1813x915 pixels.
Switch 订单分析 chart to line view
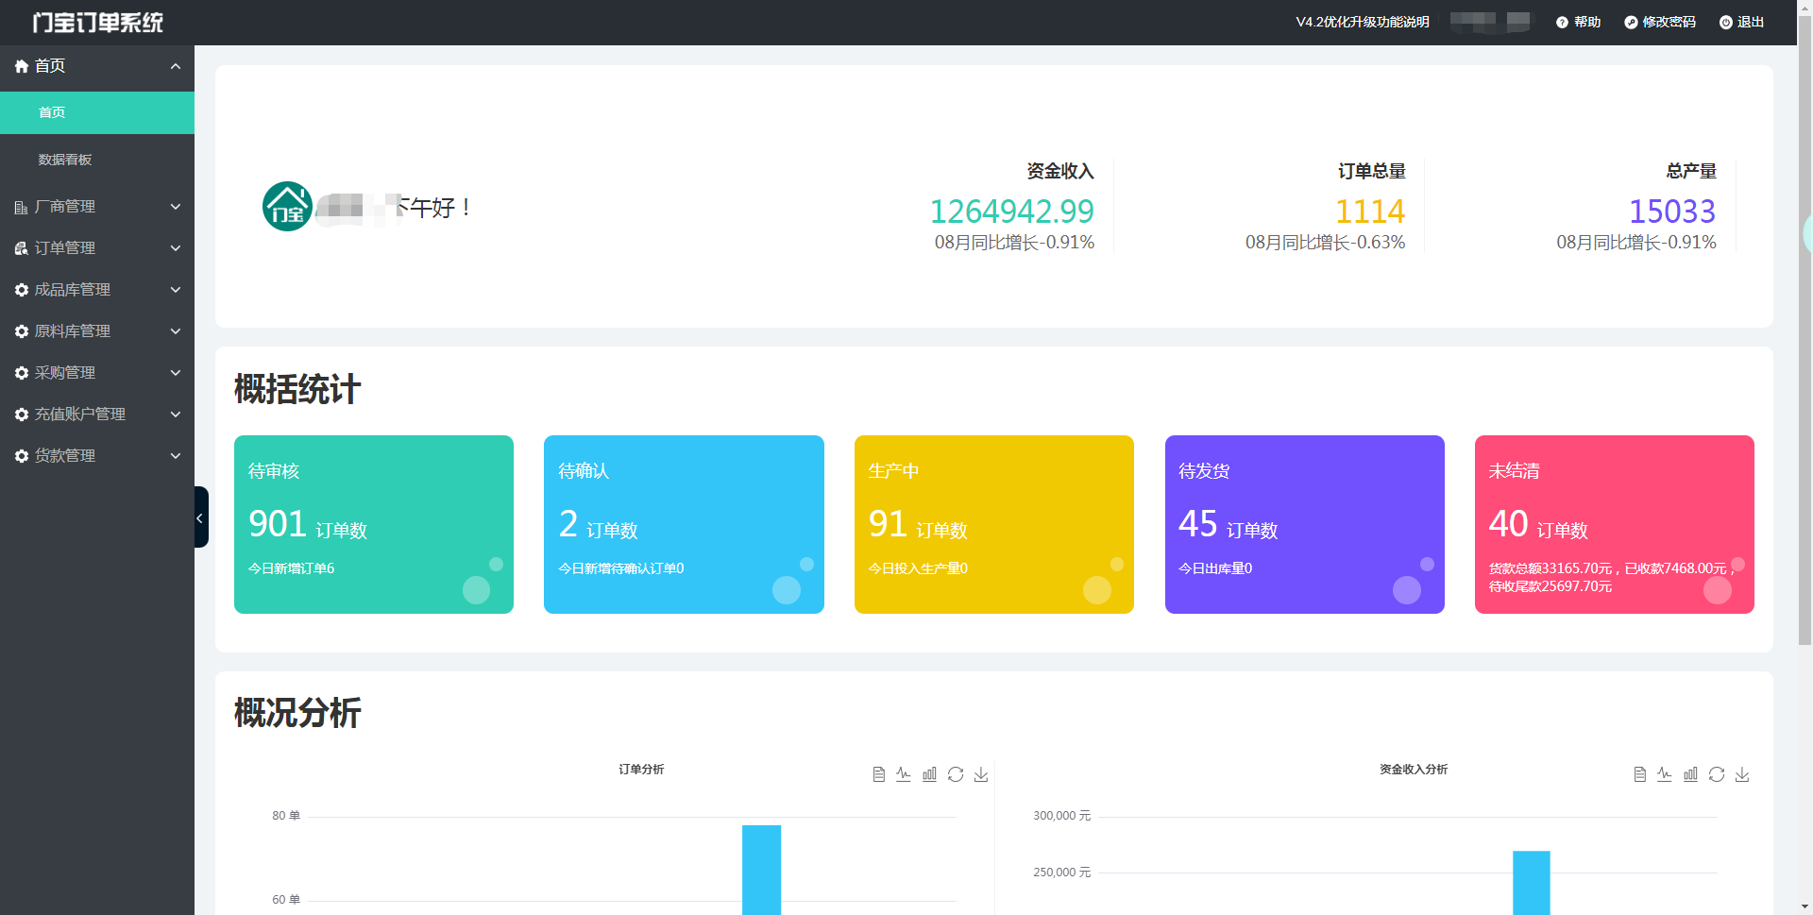tap(904, 774)
